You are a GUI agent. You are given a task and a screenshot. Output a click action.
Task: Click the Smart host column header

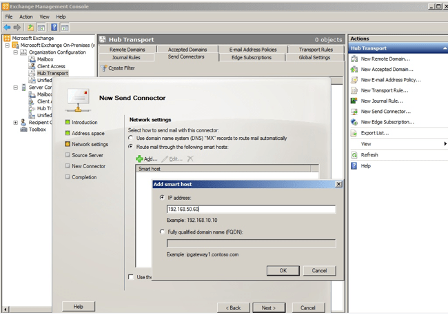(x=223, y=169)
